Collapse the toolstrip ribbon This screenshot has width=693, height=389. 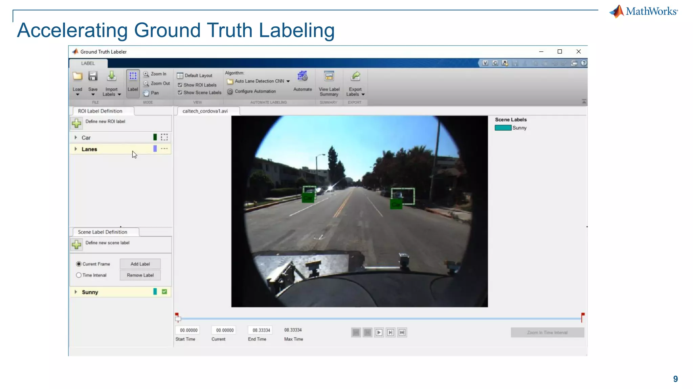pos(584,101)
